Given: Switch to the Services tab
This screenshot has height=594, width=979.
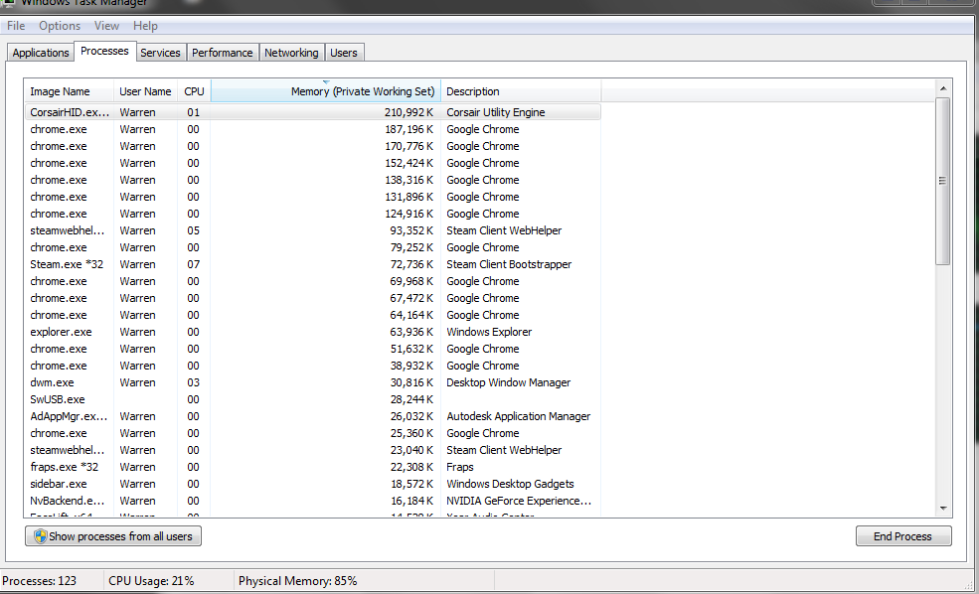Looking at the screenshot, I should 160,53.
